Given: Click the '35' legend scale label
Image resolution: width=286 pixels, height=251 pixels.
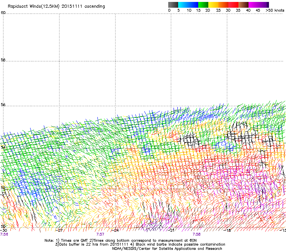Looking at the screenshot, I should [238, 10].
